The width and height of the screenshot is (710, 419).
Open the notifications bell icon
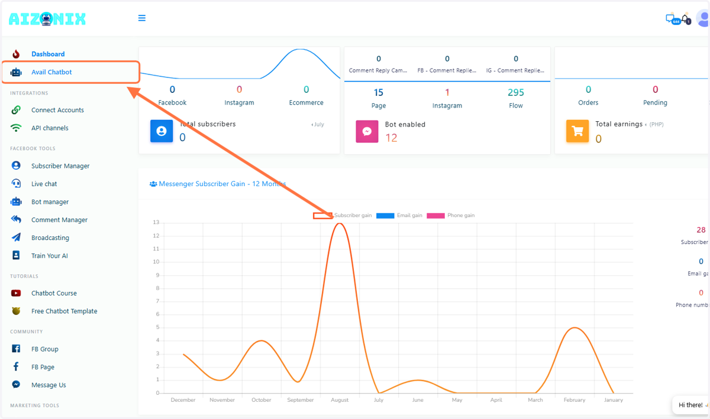pyautogui.click(x=686, y=20)
